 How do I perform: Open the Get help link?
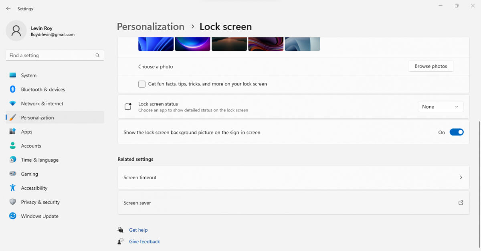138,230
